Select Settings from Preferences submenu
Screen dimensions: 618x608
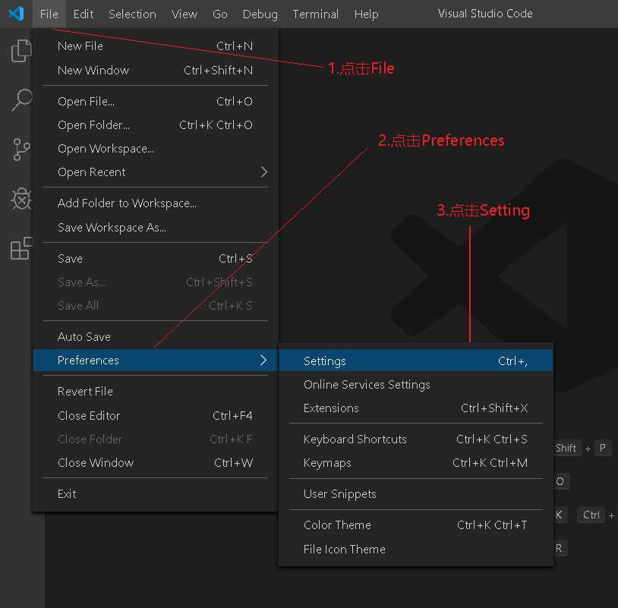coord(325,361)
